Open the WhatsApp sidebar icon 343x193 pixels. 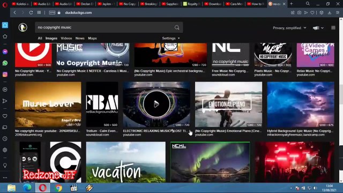[x=5, y=63]
